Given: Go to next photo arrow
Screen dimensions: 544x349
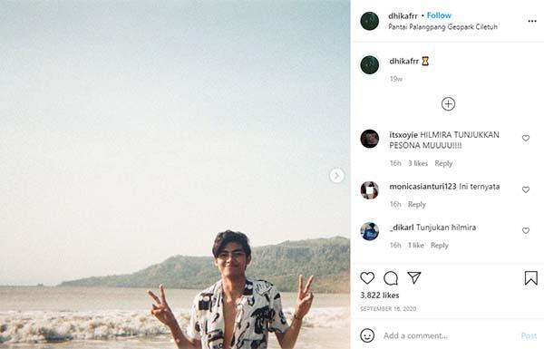Looking at the screenshot, I should coord(336,176).
